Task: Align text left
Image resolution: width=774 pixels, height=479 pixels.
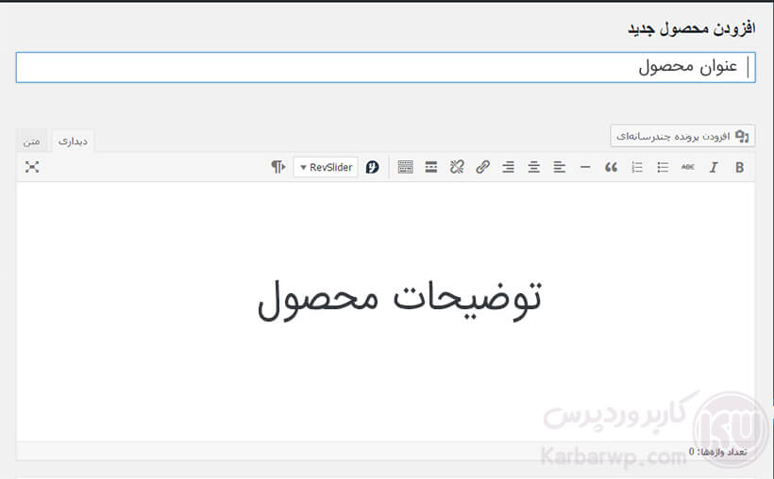Action: 560,167
